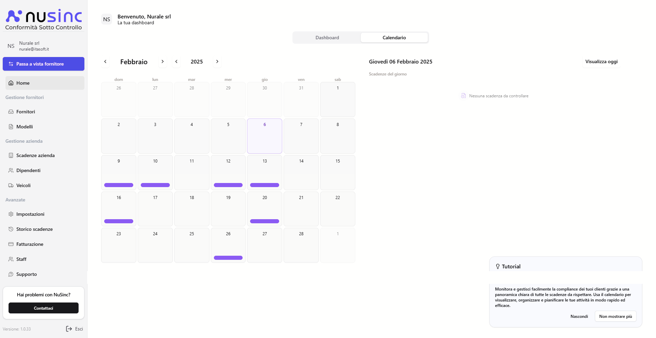Go to next month with right chevron
Screen dimensions: 656x338
[162, 62]
